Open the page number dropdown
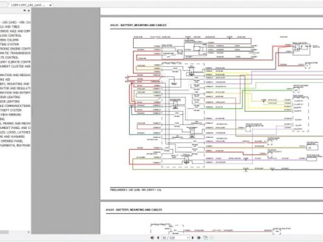The width and height of the screenshot is (323, 242). [x=188, y=237]
